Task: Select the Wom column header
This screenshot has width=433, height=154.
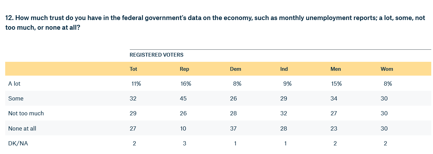Action: pos(387,69)
